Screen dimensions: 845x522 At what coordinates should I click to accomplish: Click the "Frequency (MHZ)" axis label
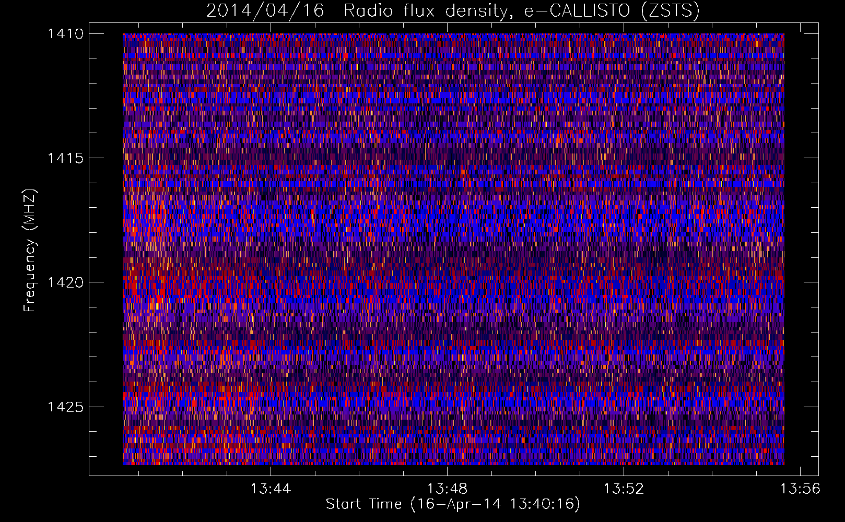[x=29, y=251]
